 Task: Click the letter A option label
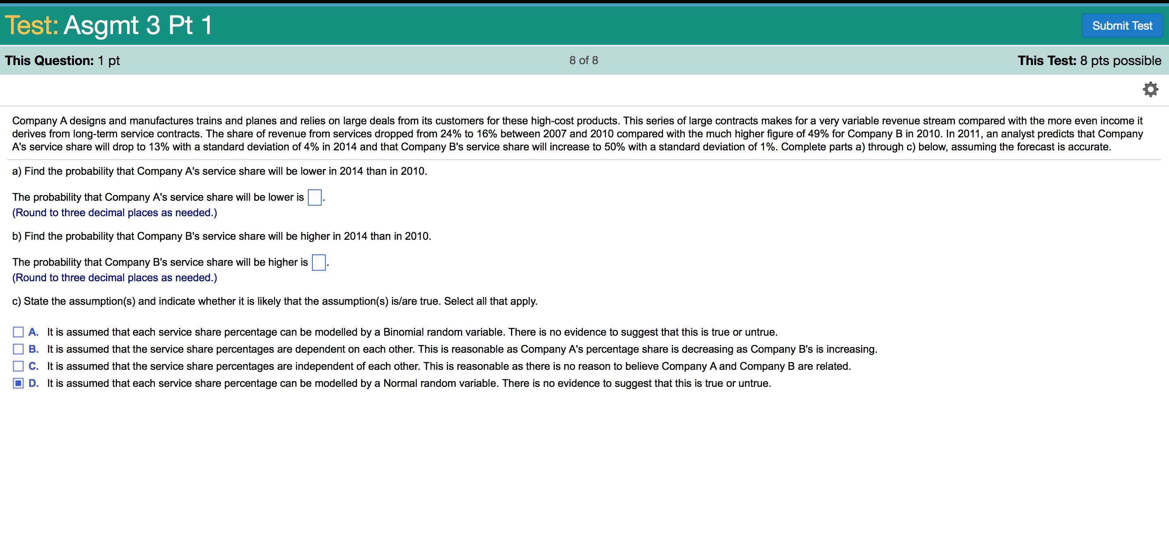pos(34,332)
